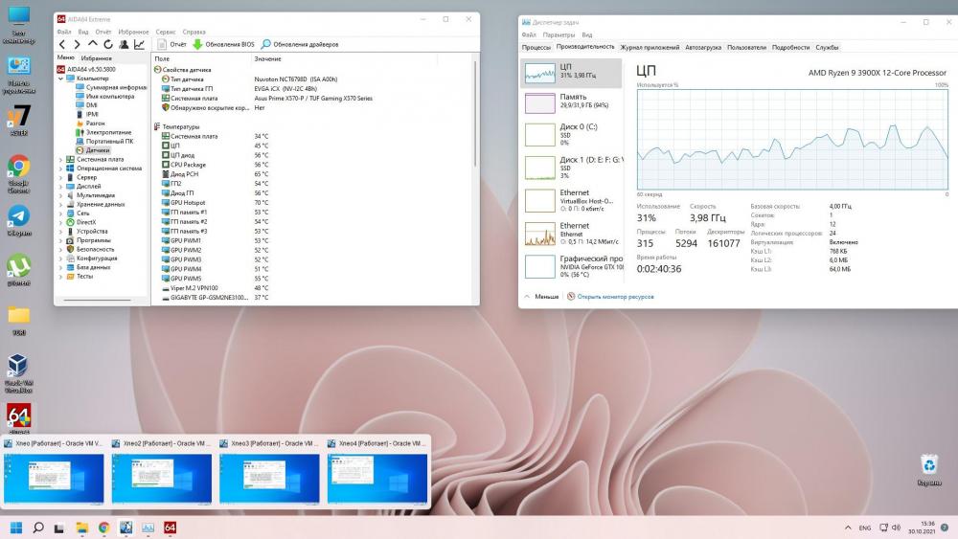The width and height of the screenshot is (958, 539).
Task: Click the Меньше collapse button
Action: click(x=541, y=297)
